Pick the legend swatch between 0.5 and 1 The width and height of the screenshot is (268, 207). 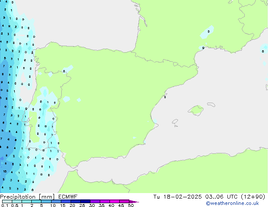point(17,202)
